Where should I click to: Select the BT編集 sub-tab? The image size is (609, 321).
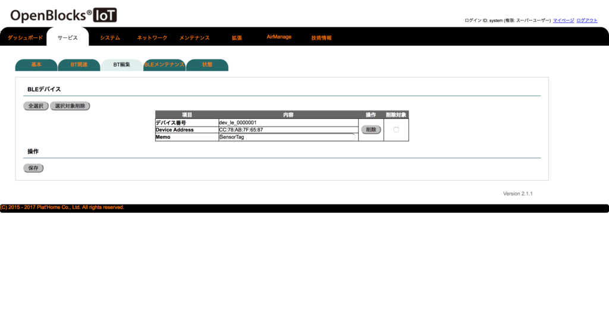121,65
